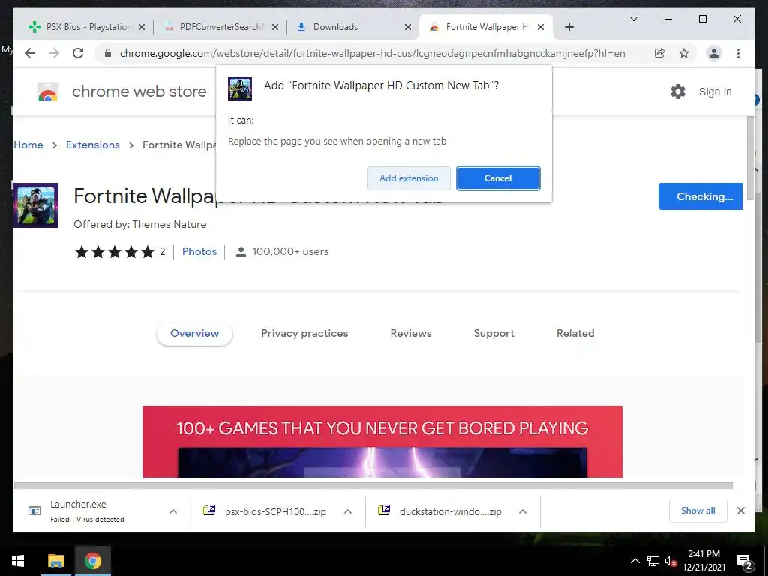Screen dimensions: 768x576
Task: Click the Checking... button
Action: pos(700,196)
